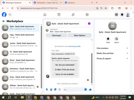Viewport: 134px width, 100px height.
Task: Expand Media, files and links section
Action: click(112, 53)
